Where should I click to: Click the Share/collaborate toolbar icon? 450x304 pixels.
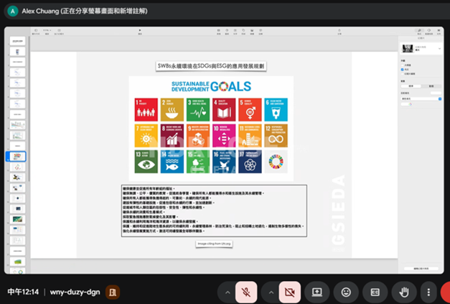point(339,32)
